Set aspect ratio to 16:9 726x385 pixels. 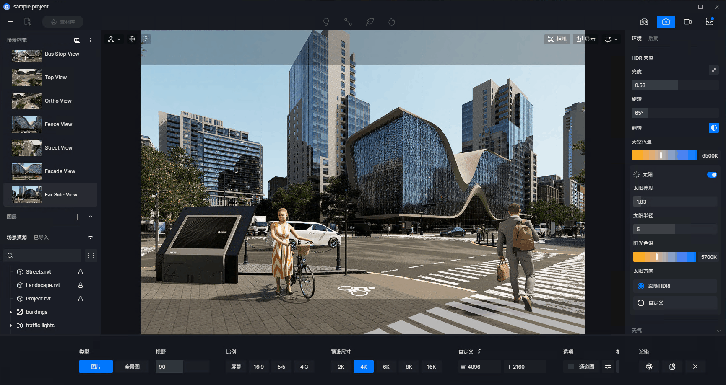pos(259,367)
